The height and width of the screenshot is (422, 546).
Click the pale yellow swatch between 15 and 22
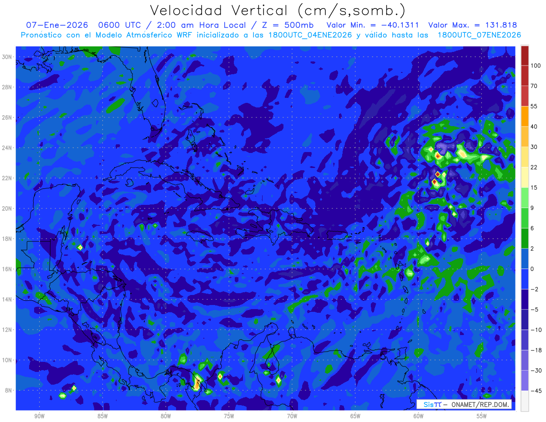(x=525, y=177)
